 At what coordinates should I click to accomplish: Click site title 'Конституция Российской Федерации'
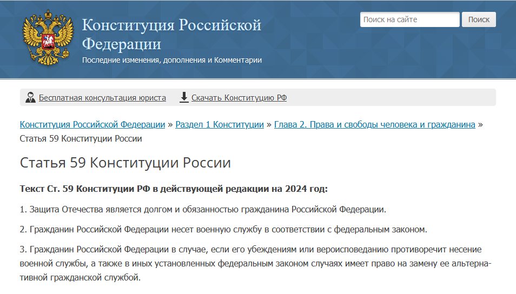(171, 34)
